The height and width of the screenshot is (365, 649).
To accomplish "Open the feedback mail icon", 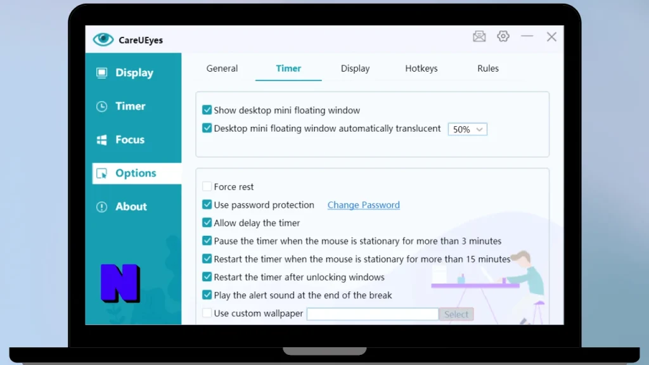I will (479, 36).
